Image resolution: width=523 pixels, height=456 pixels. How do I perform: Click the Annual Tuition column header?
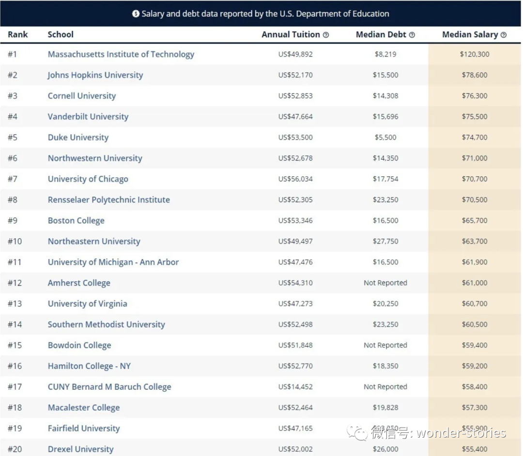[x=291, y=35]
